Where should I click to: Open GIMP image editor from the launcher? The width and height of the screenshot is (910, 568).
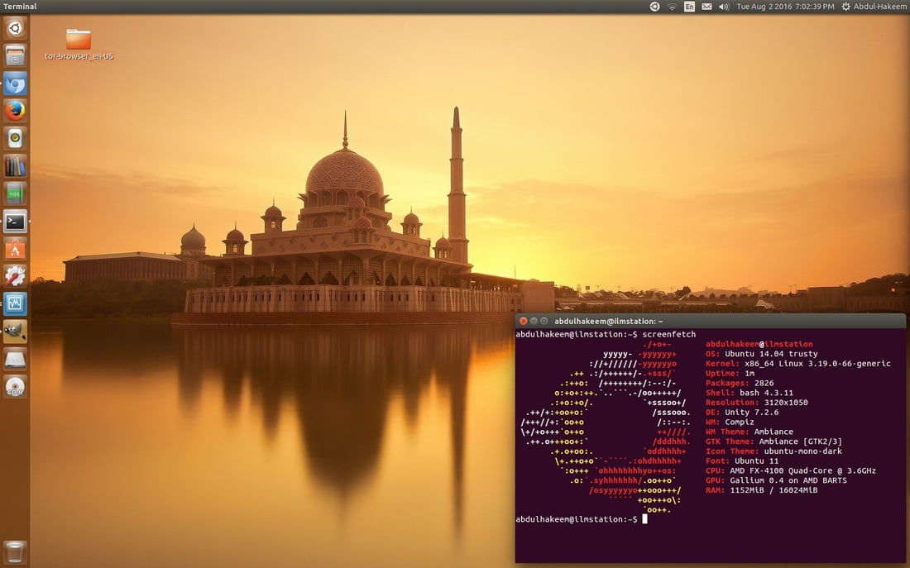point(15,331)
